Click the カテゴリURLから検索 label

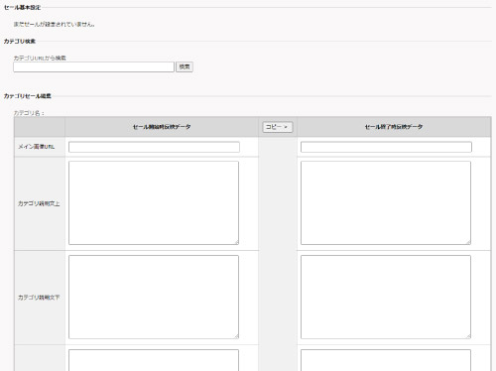pyautogui.click(x=40, y=58)
